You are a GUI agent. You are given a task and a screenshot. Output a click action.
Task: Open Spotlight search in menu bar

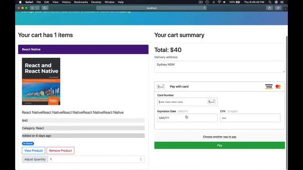click(x=270, y=2)
